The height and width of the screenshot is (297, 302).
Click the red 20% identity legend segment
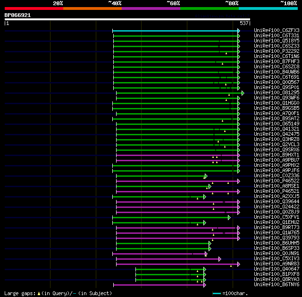coord(34,8)
